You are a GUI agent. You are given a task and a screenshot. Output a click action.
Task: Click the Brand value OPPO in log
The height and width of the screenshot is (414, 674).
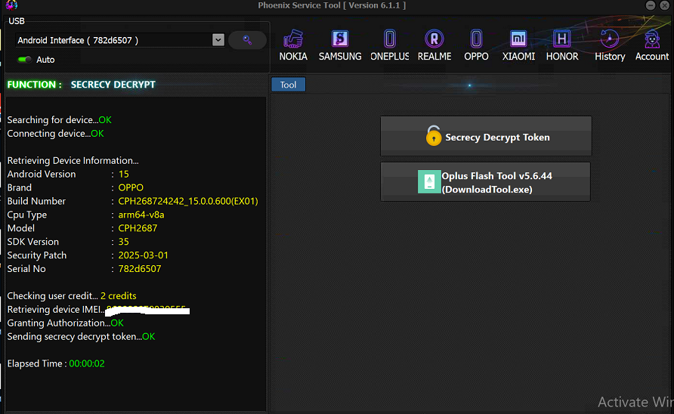pyautogui.click(x=131, y=188)
